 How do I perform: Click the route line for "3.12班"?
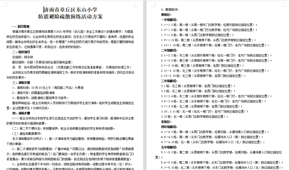click(x=195, y=117)
